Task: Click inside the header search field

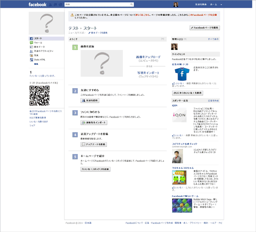Action: 97,5
